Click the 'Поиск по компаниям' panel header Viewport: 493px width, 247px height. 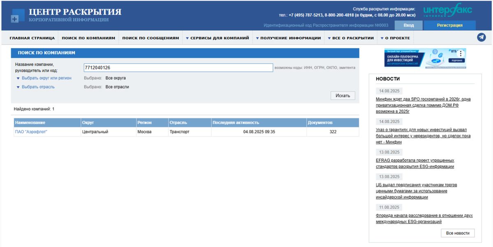click(x=185, y=53)
